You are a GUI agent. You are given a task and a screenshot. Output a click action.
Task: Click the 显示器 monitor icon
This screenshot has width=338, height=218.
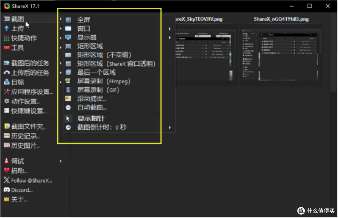68,37
